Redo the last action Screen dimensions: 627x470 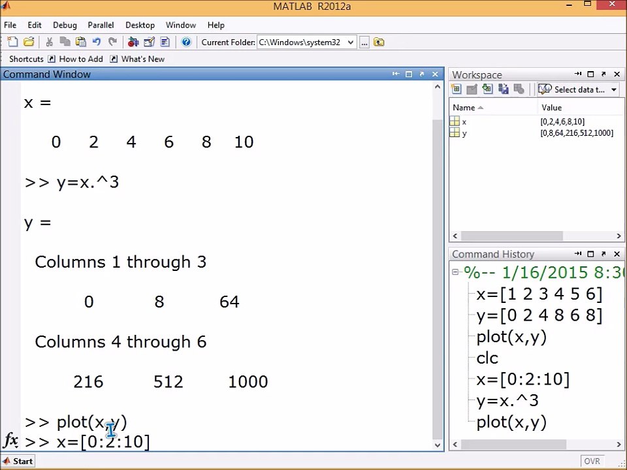tap(112, 42)
